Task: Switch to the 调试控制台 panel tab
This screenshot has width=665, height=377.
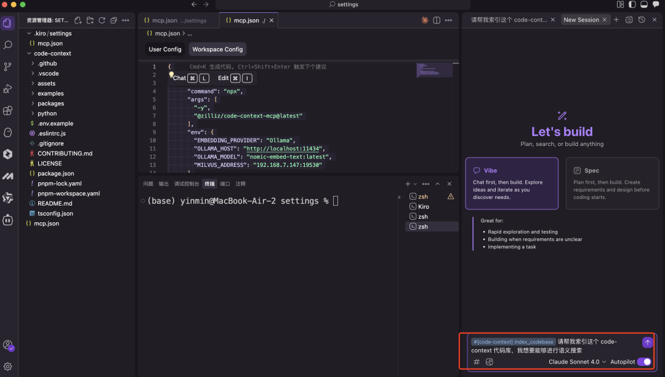Action: click(186, 184)
